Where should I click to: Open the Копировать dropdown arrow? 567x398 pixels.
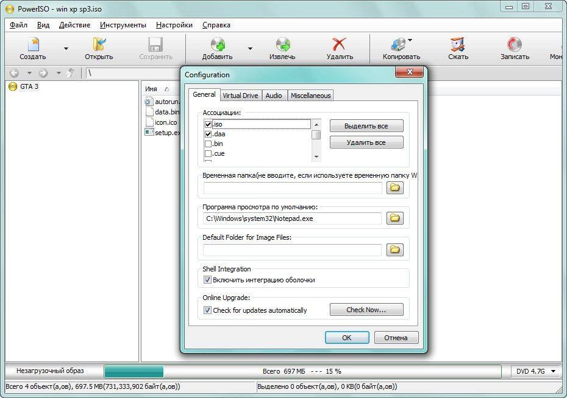pos(410,40)
